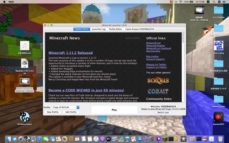
Task: Click the large Play button
Action: 114,110
